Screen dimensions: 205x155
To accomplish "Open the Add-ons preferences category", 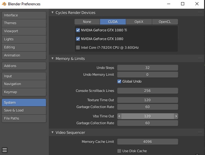I will (24, 66).
